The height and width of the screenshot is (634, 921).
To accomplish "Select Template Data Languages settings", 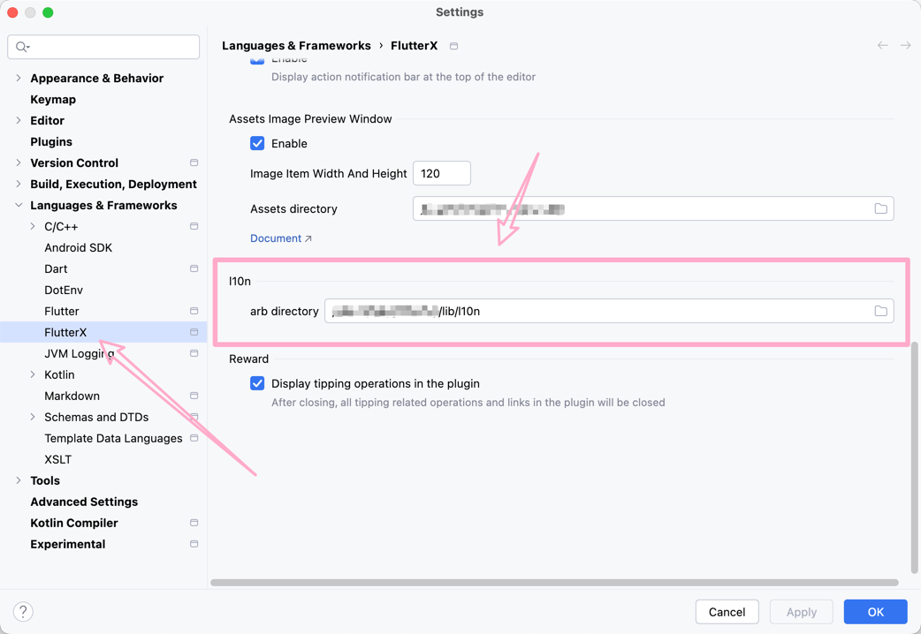I will click(113, 438).
